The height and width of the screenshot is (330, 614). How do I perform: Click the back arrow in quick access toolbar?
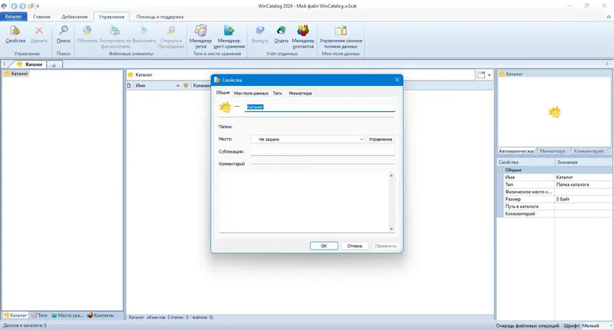pyautogui.click(x=15, y=6)
